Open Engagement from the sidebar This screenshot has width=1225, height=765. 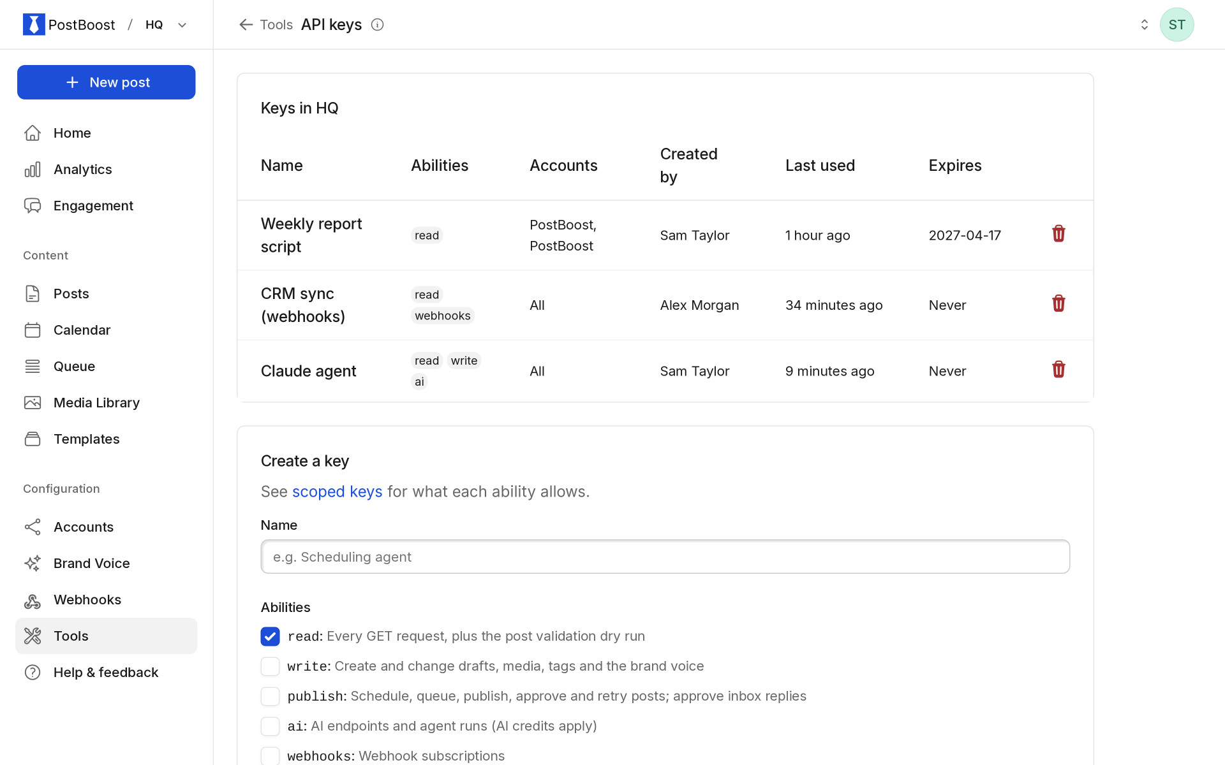pyautogui.click(x=107, y=205)
